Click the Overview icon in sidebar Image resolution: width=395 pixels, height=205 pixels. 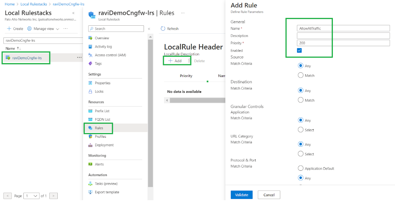pyautogui.click(x=90, y=38)
